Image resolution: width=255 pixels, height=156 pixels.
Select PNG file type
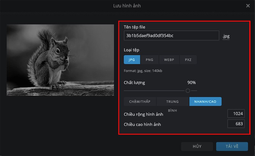click(149, 60)
